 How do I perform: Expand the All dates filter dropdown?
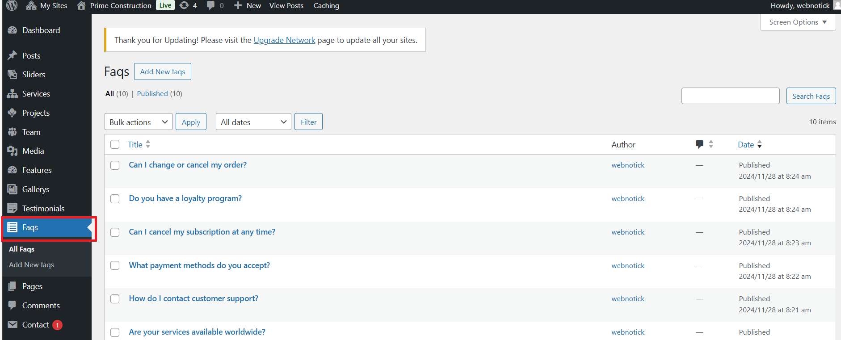[x=253, y=122]
